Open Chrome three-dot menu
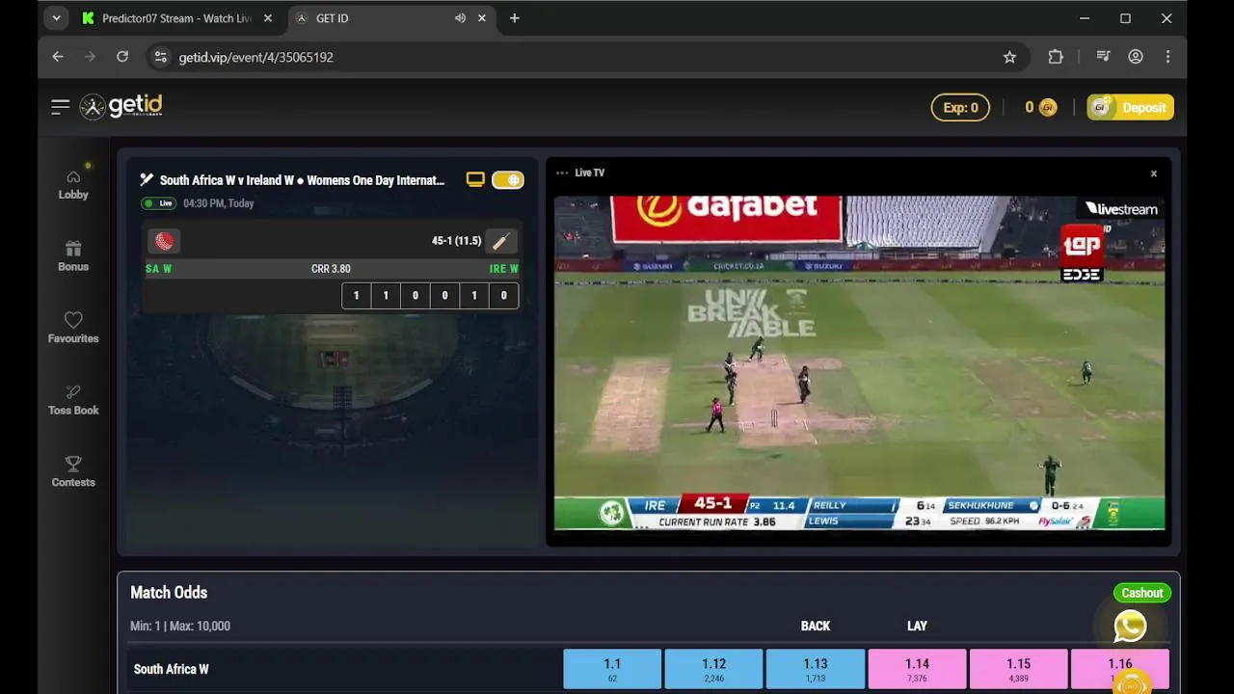Image resolution: width=1234 pixels, height=694 pixels. point(1167,57)
